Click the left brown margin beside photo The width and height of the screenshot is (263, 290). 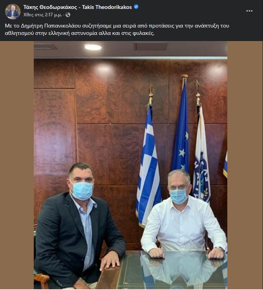(17, 165)
